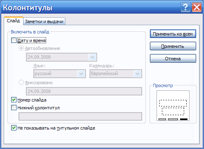
Task: Click the Применить button
Action: pos(173,46)
